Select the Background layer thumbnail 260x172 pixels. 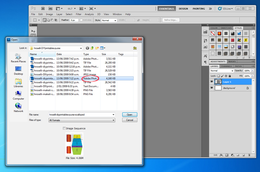pos(218,88)
